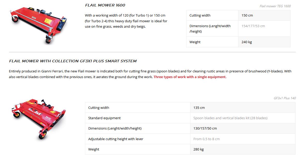The image size is (305, 166).
Task: Click the "Weight" label beside 240 kg
Action: (x=195, y=42)
